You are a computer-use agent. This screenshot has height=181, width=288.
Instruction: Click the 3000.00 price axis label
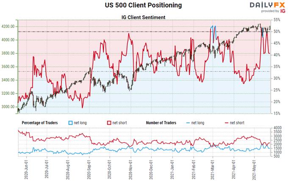tap(8, 107)
